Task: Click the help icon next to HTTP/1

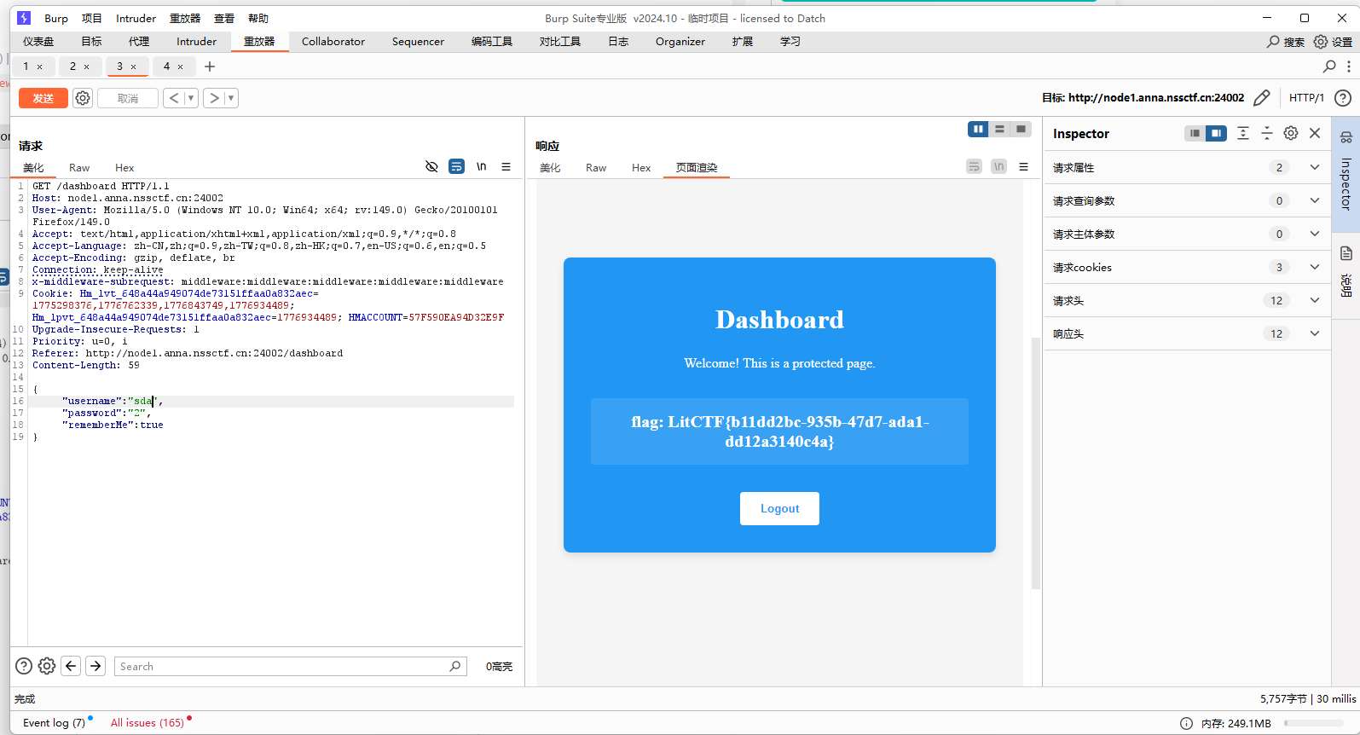Action: (x=1342, y=98)
